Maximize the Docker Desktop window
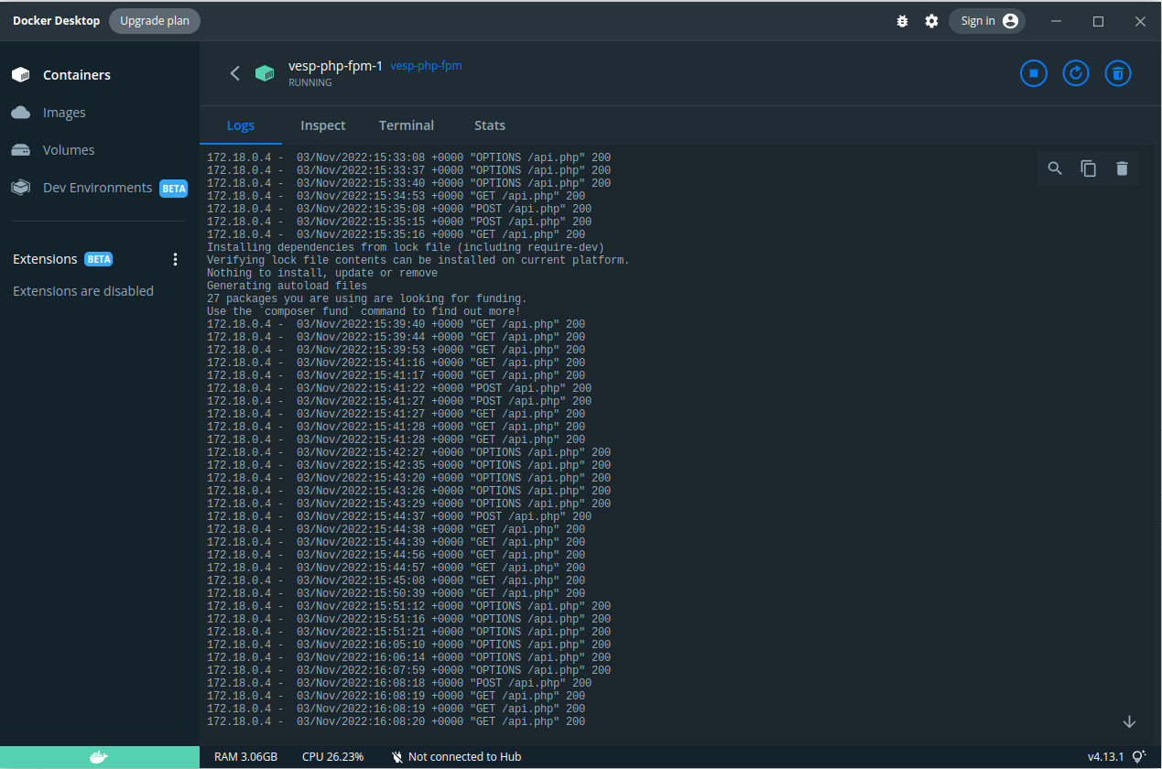This screenshot has width=1162, height=769. (1099, 21)
